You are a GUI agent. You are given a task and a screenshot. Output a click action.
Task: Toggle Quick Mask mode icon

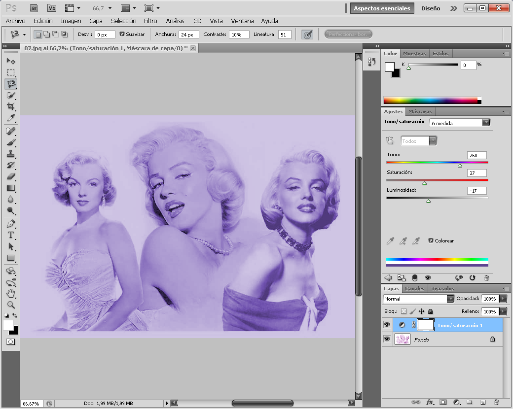click(x=10, y=342)
